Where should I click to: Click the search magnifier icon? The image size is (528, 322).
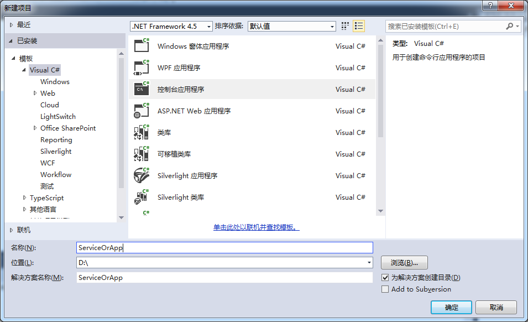(x=509, y=26)
